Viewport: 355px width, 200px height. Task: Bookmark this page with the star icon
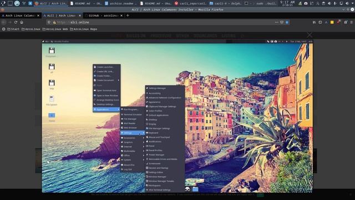coord(287,22)
